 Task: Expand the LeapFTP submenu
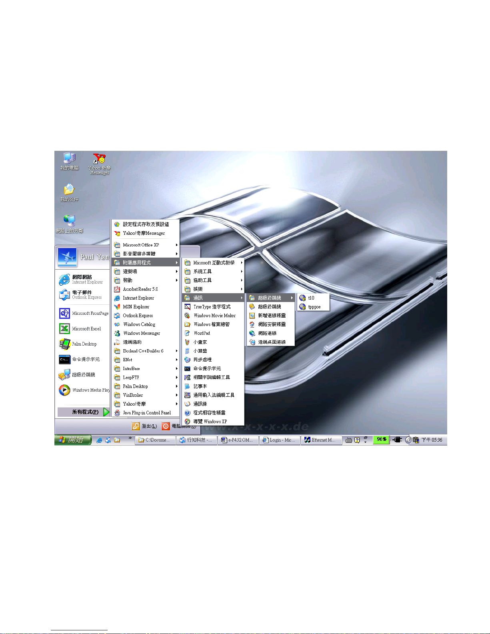(x=146, y=378)
